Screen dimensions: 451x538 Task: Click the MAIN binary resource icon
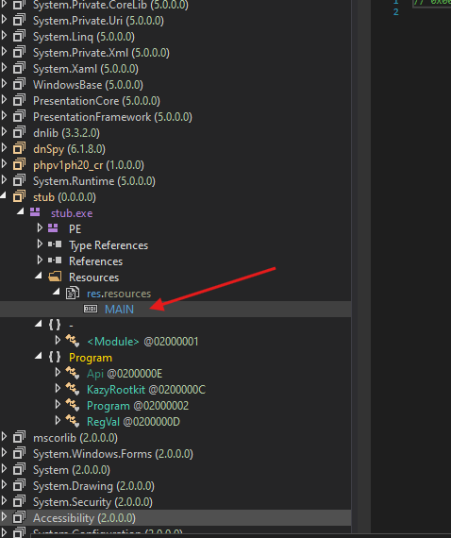[91, 309]
